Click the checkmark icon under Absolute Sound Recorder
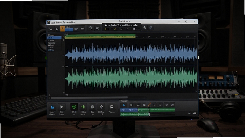This screenshot has height=138, width=245. [127, 29]
